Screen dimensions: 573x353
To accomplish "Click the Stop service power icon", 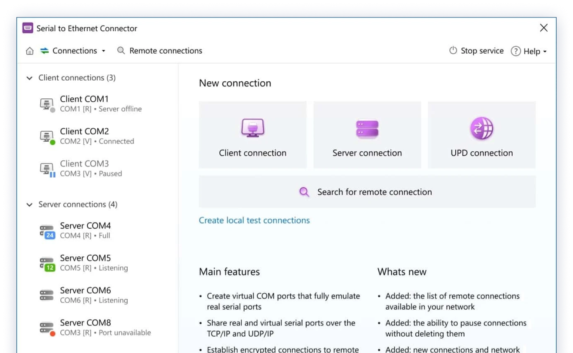I will pyautogui.click(x=453, y=51).
